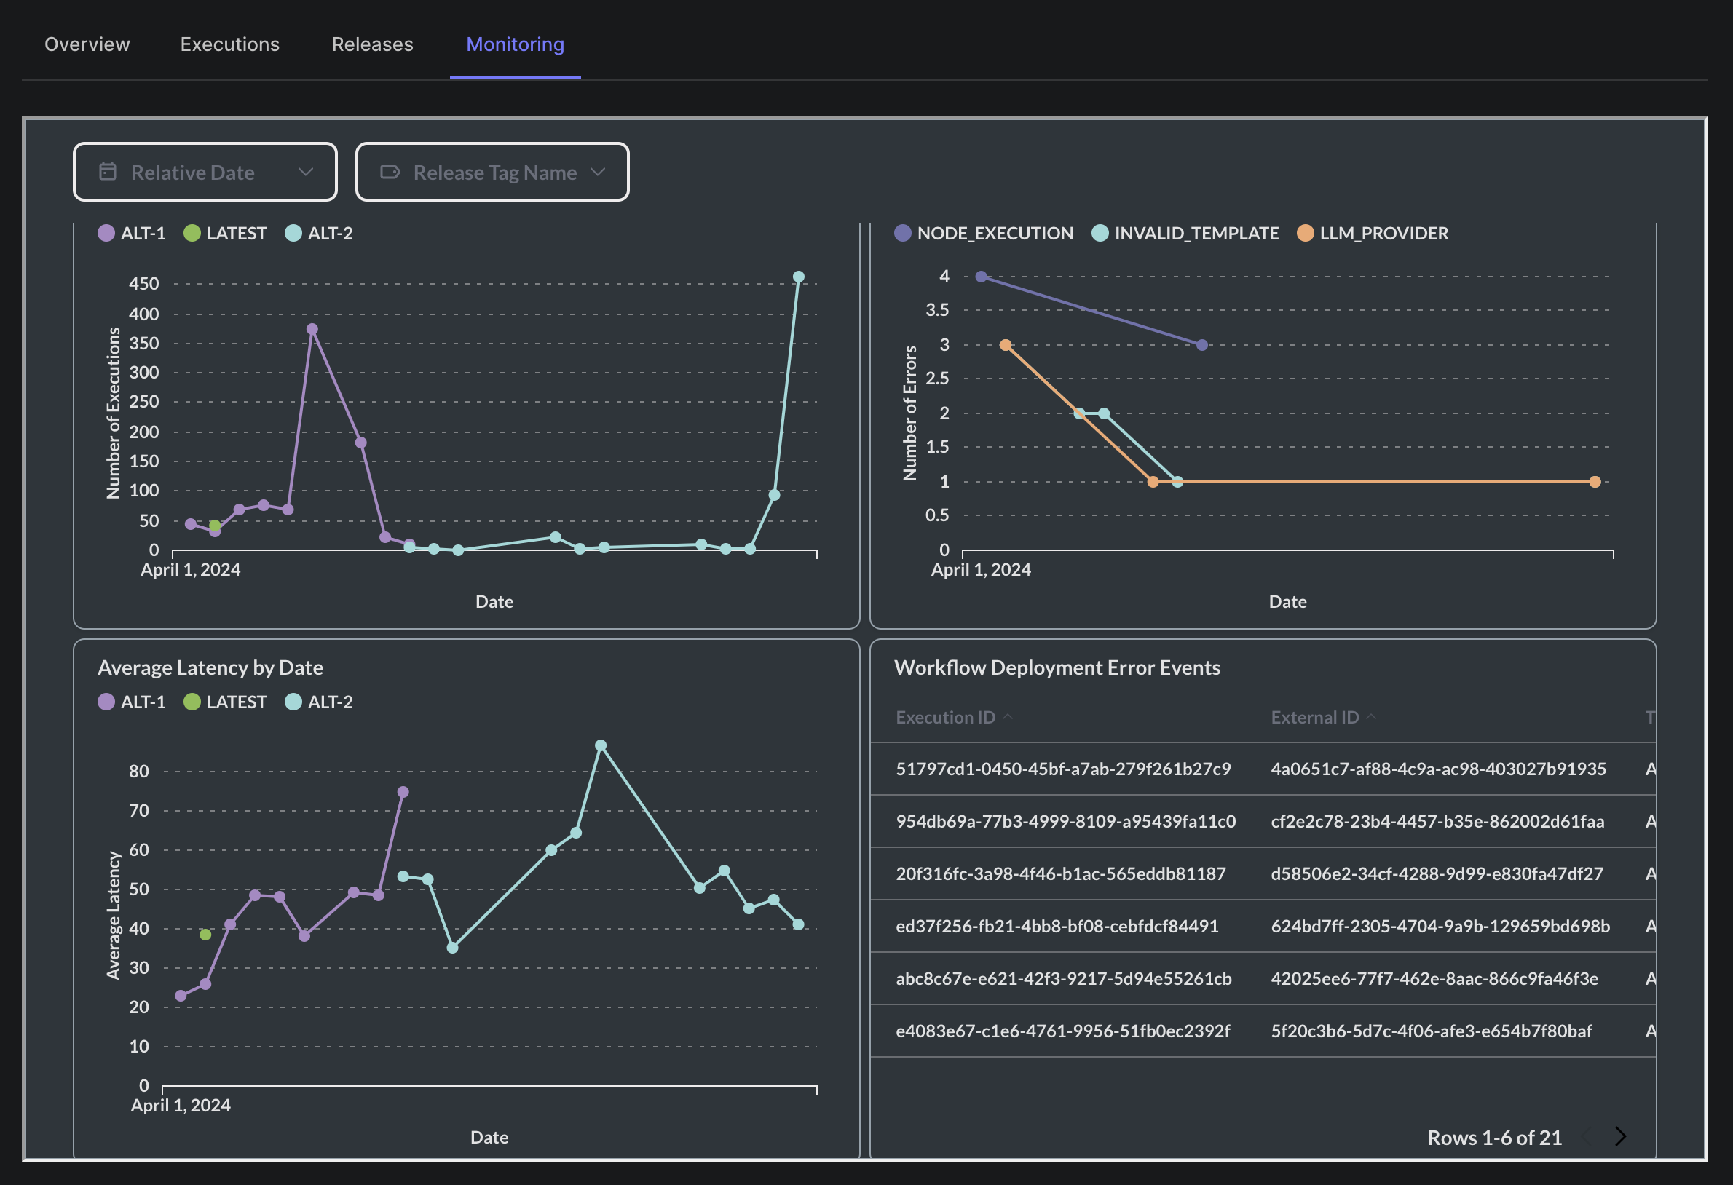Sort by External ID arrow icon
The height and width of the screenshot is (1185, 1733).
1370,717
